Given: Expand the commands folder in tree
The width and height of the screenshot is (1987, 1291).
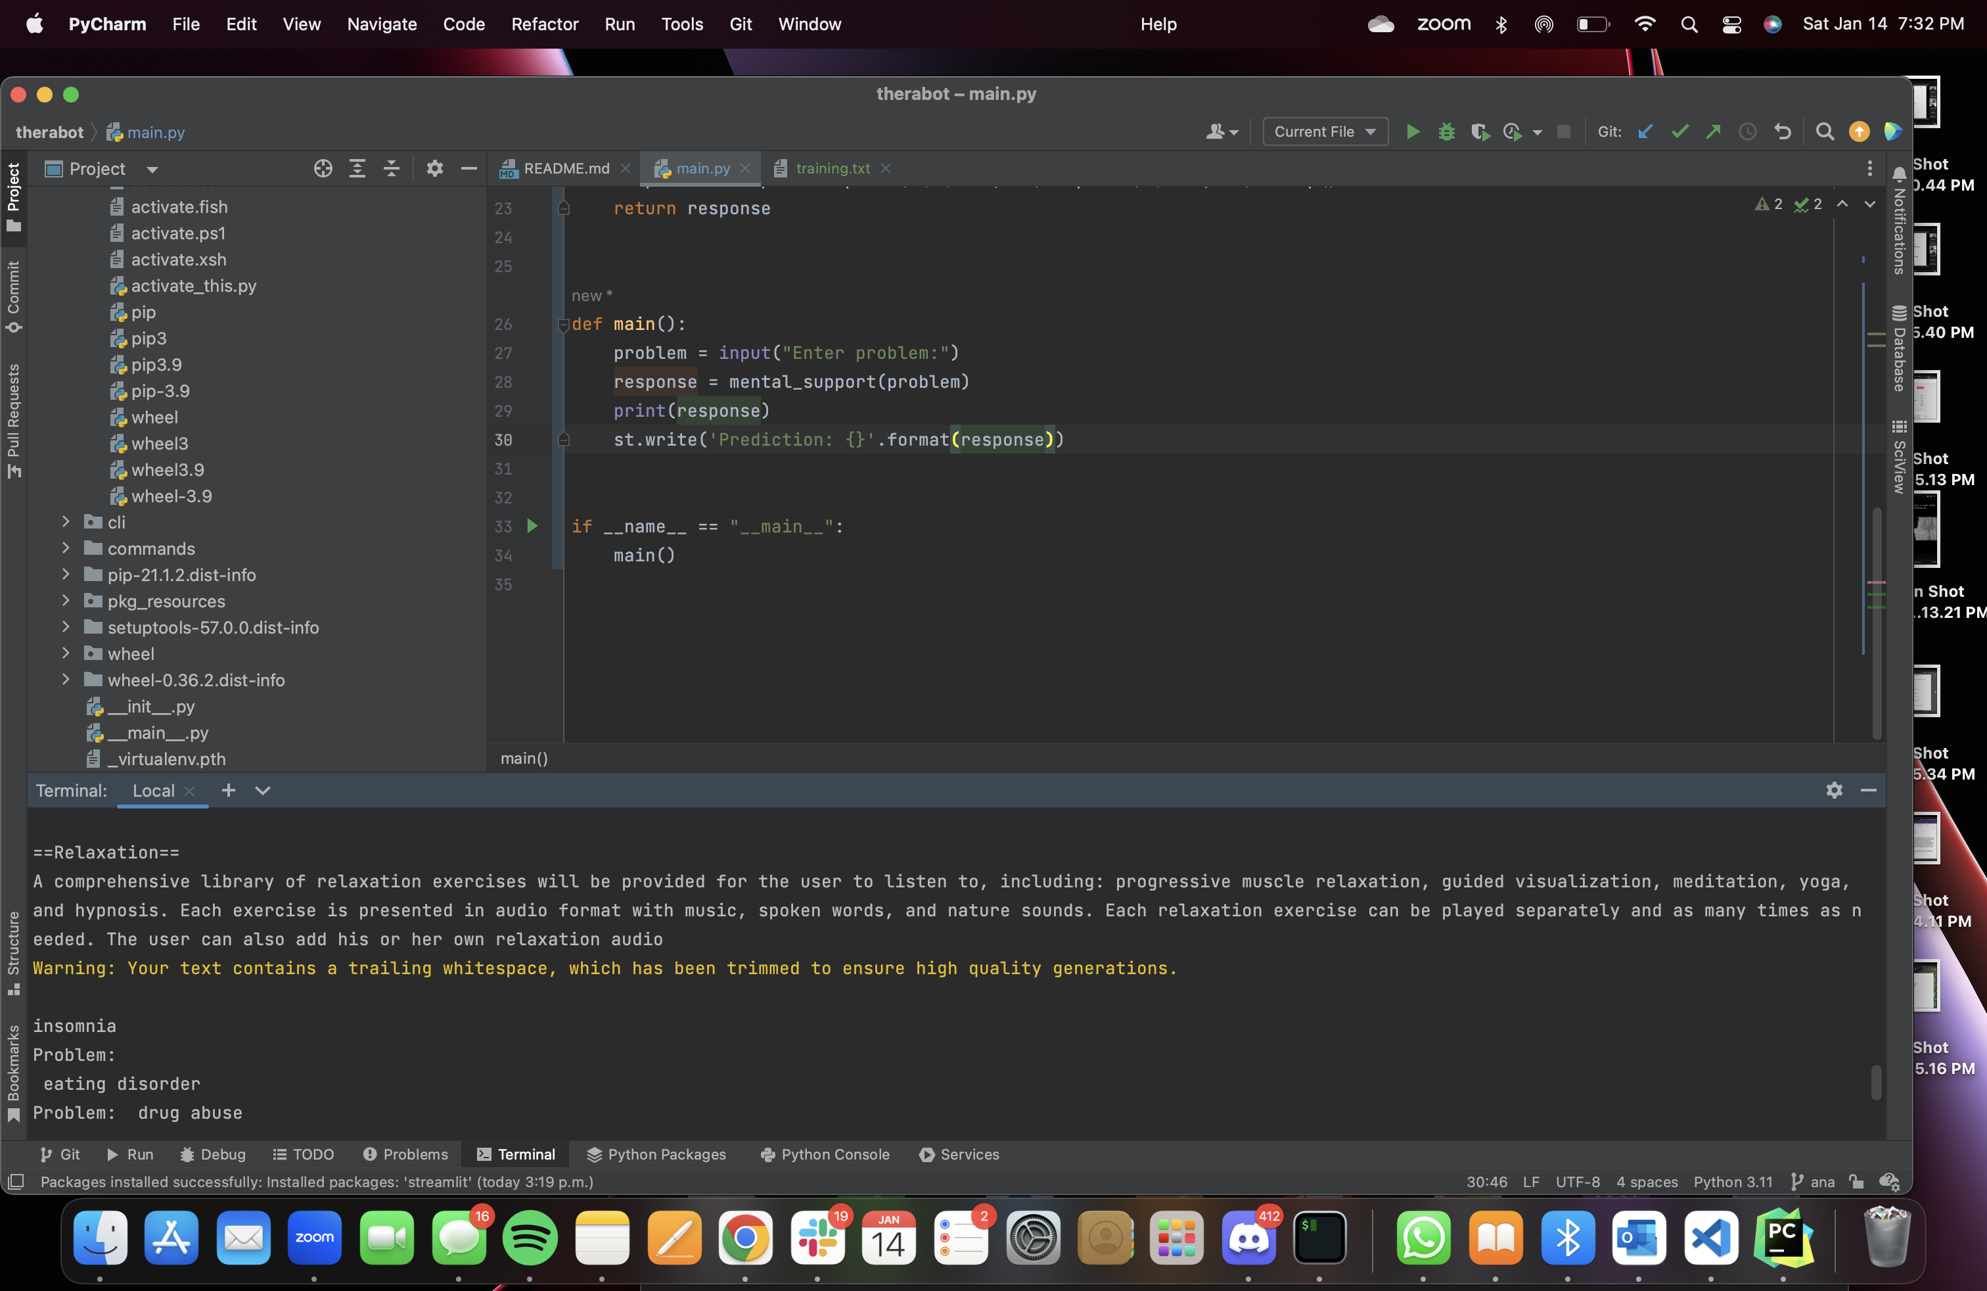Looking at the screenshot, I should click(66, 549).
